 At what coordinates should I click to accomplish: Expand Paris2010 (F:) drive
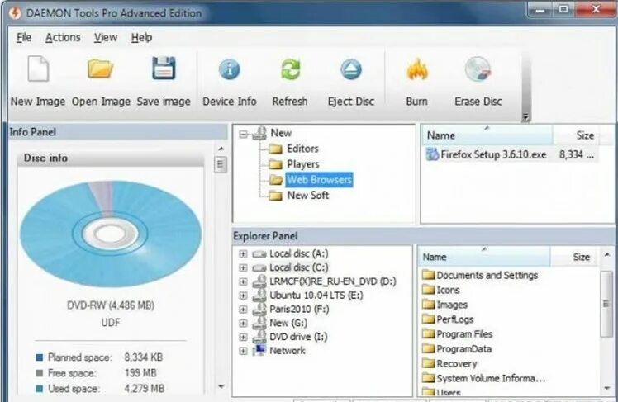(243, 310)
